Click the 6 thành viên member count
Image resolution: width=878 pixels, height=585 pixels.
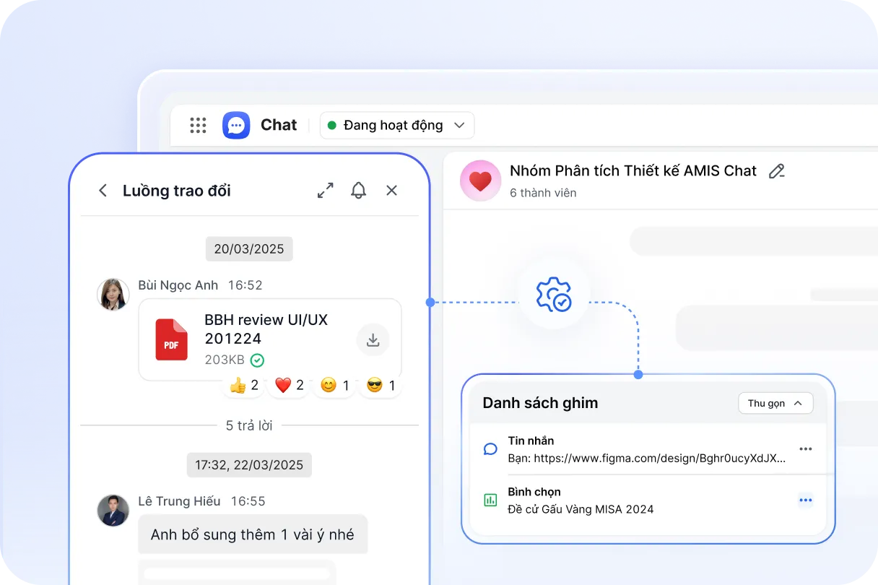click(543, 193)
